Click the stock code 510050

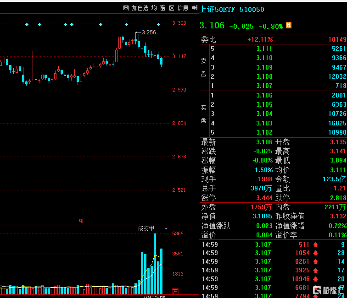pos(252,10)
